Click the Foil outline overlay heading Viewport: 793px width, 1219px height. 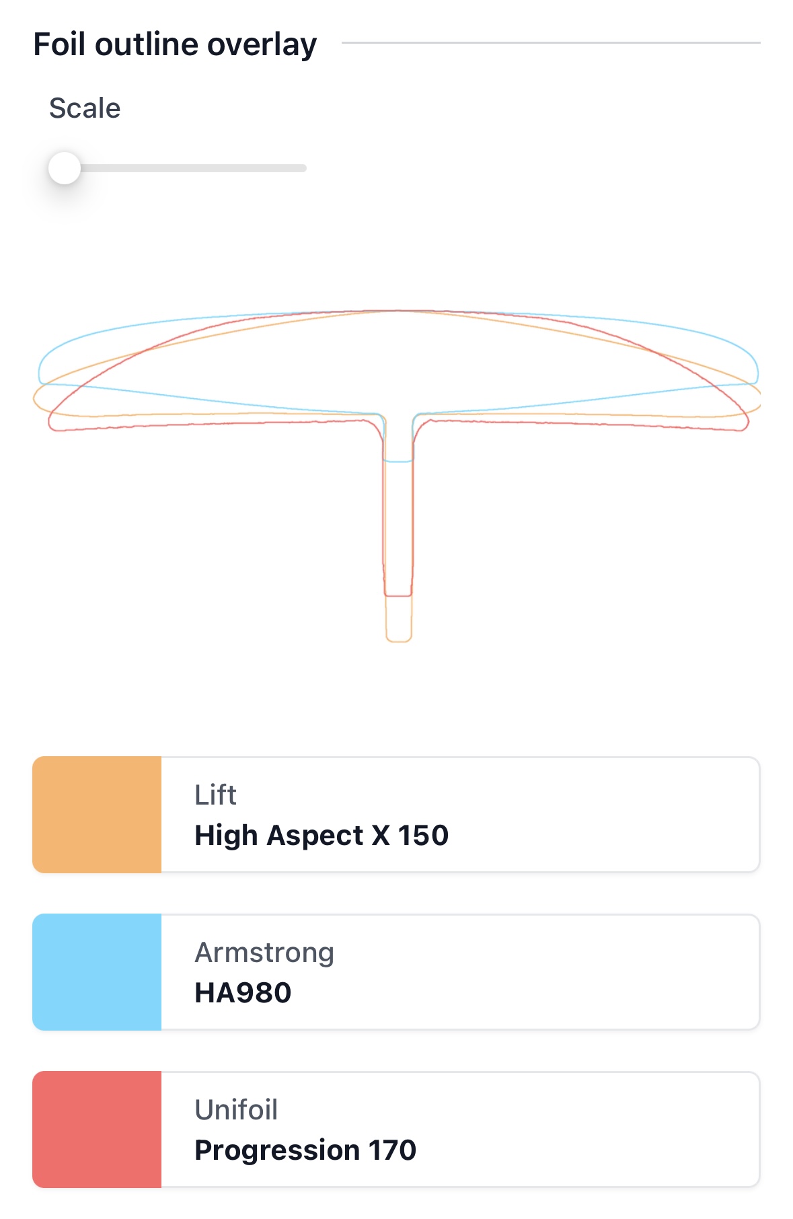pyautogui.click(x=175, y=45)
